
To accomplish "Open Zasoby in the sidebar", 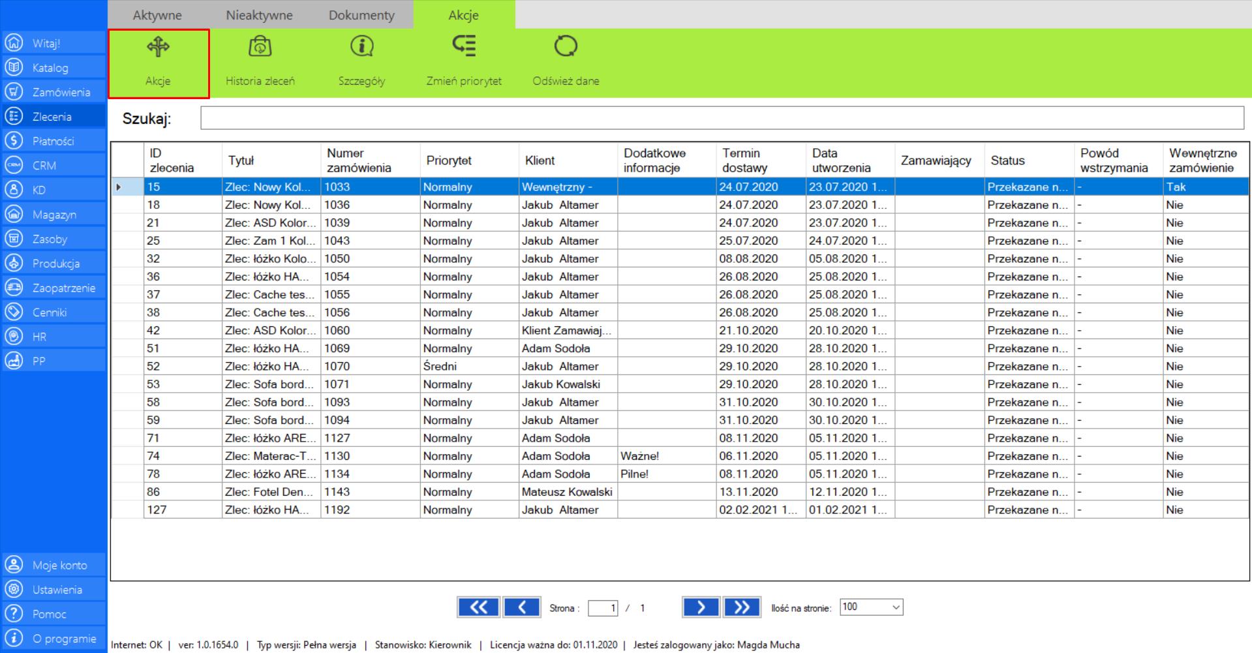I will coord(53,239).
